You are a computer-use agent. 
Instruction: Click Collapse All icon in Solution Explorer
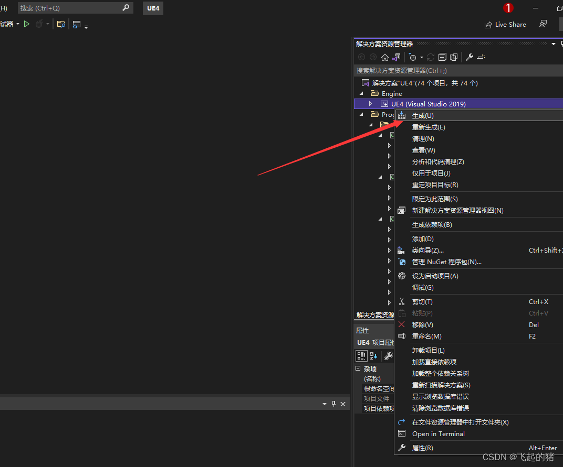pyautogui.click(x=442, y=57)
